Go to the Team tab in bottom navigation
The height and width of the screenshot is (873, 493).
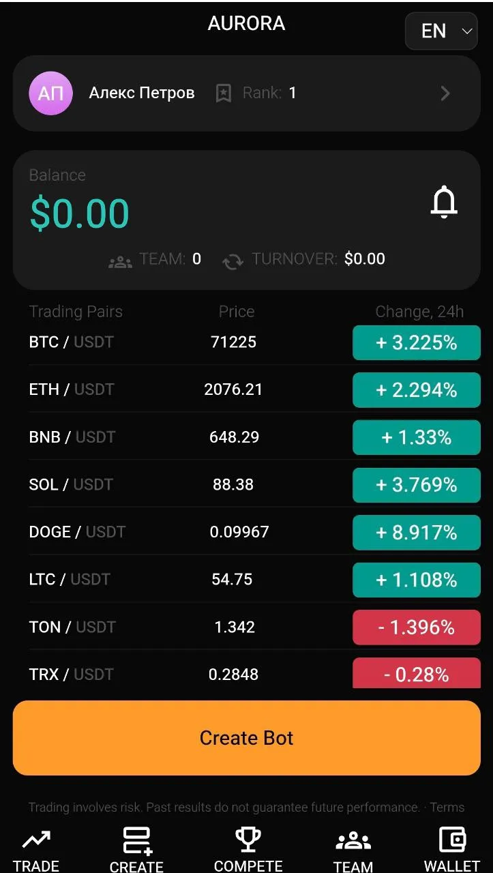coord(353,849)
